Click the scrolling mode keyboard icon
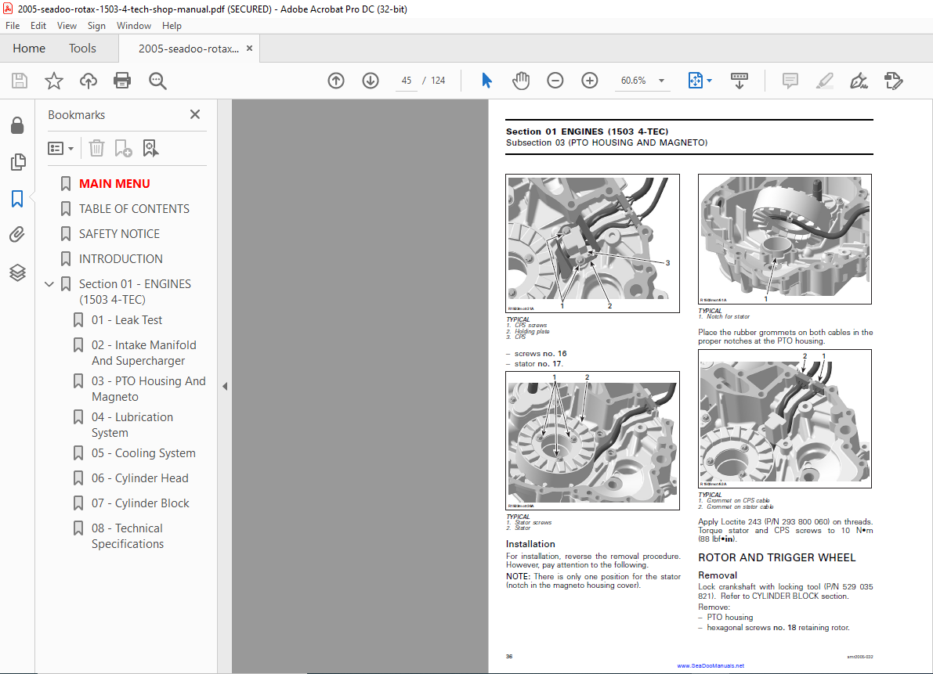 coord(740,80)
